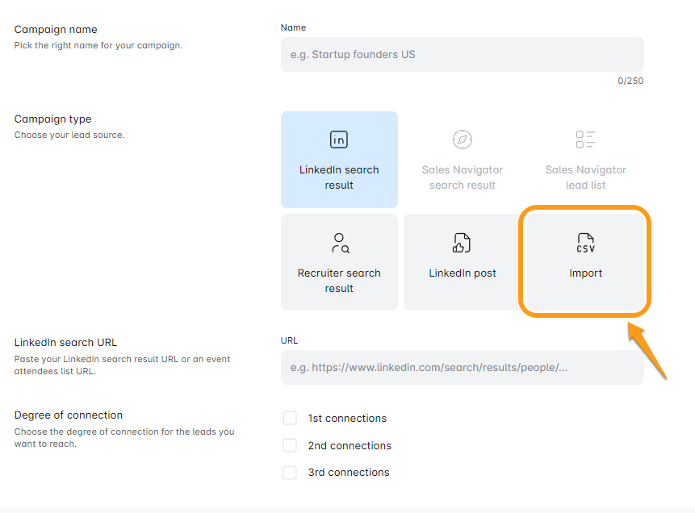Screen dimensions: 695x513
Task: Enable the 1st connections checkbox
Action: tap(290, 418)
